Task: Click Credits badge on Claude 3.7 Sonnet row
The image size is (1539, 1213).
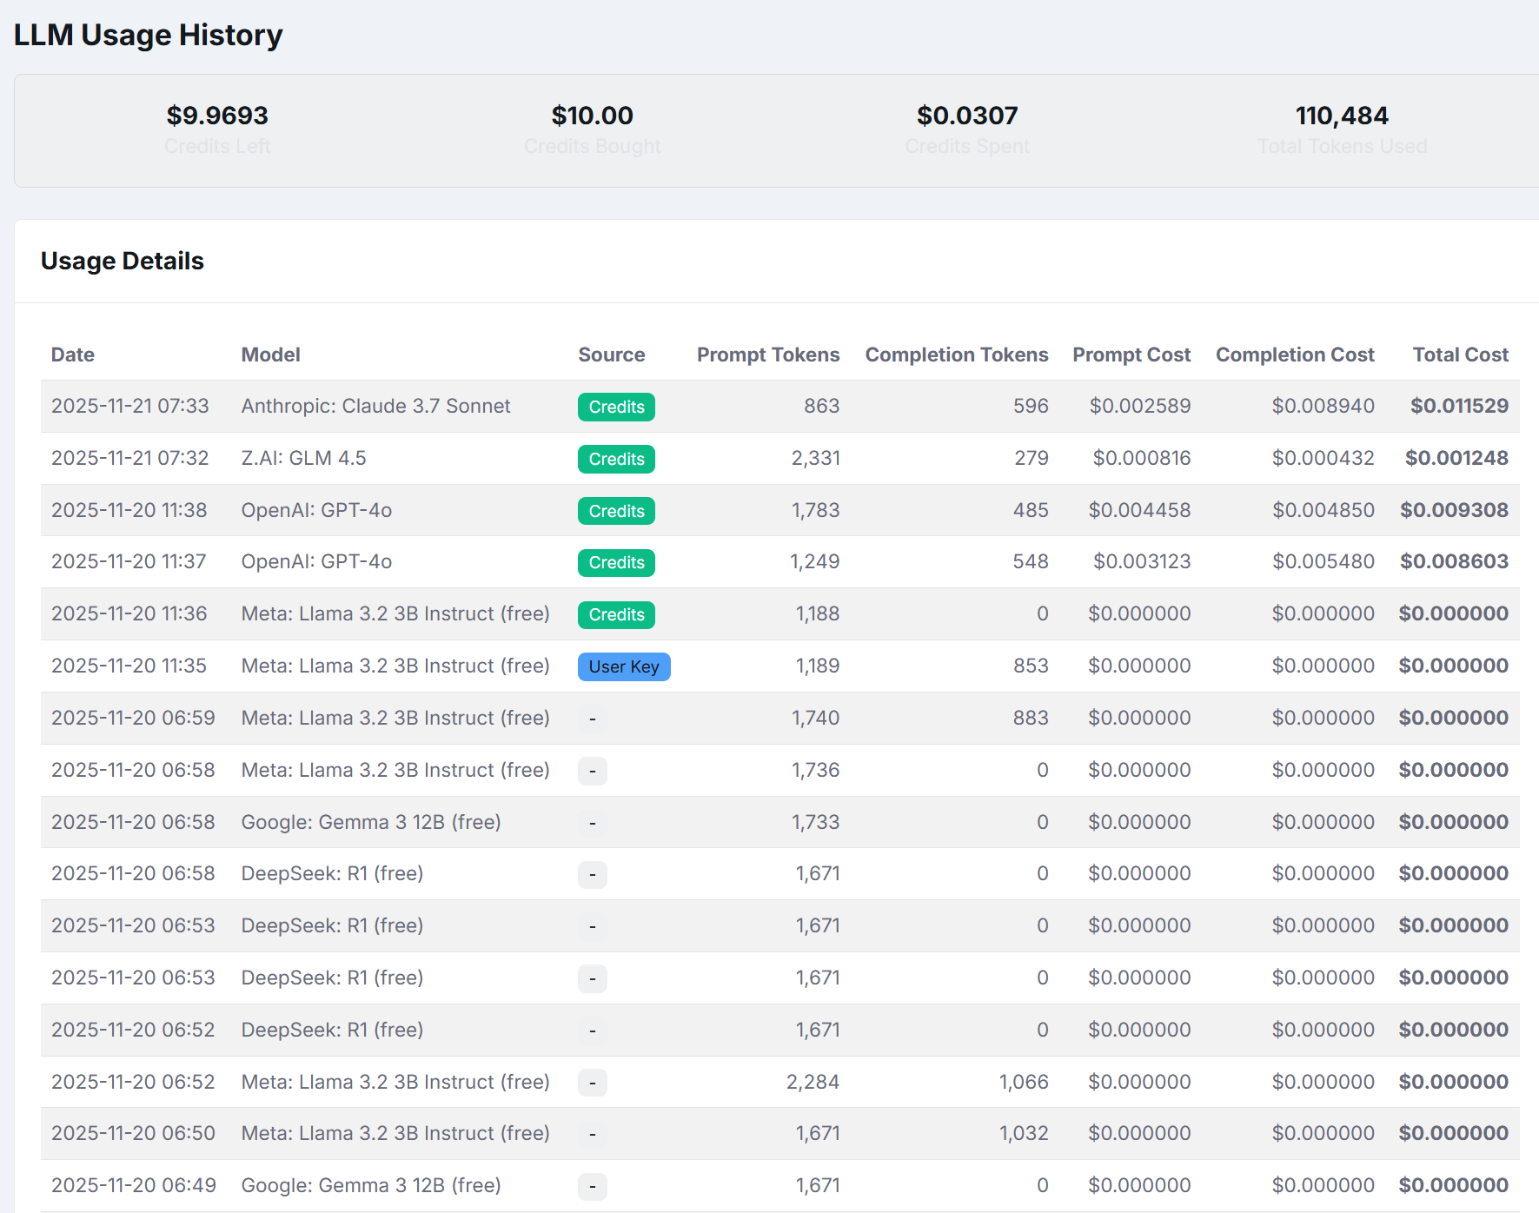Action: (616, 407)
